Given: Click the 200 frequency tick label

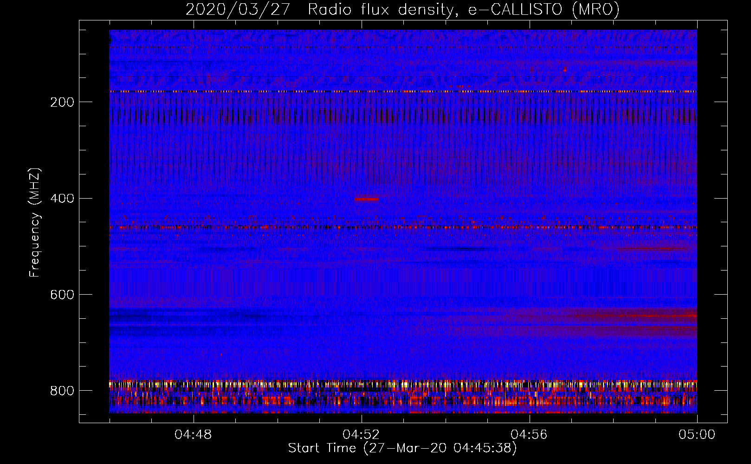Looking at the screenshot, I should (x=62, y=102).
